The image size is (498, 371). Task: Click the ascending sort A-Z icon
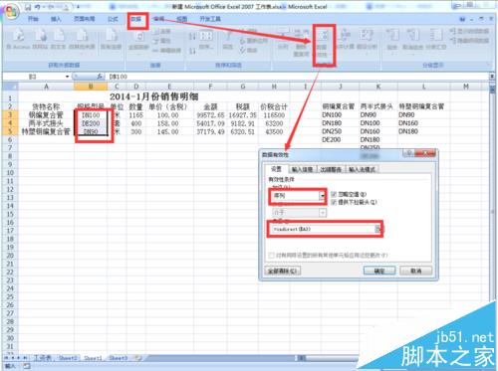pyautogui.click(x=192, y=37)
